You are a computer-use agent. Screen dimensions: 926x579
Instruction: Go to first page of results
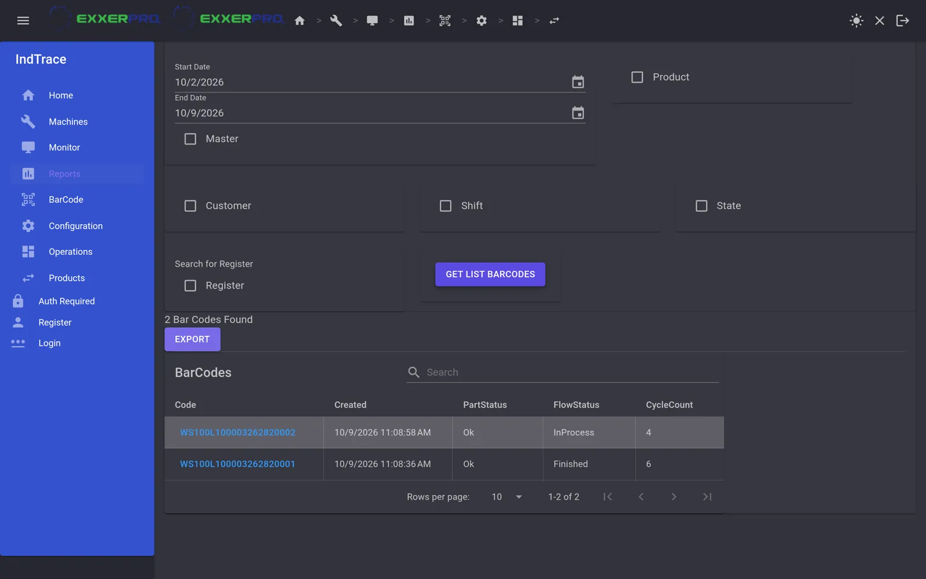(608, 497)
